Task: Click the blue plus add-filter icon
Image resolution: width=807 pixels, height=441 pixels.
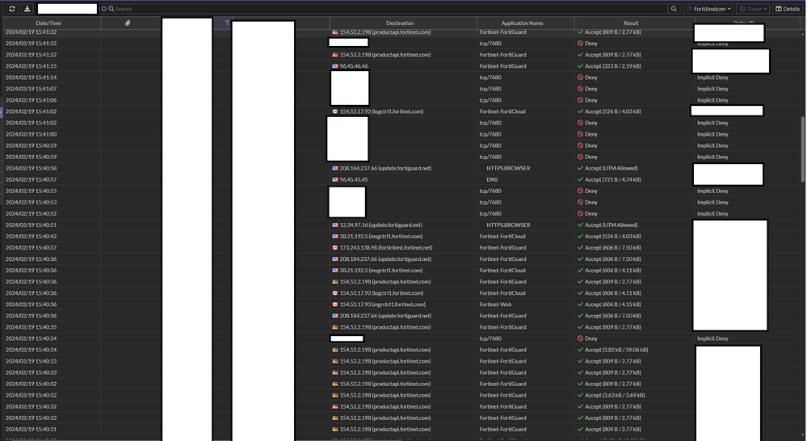Action: coord(104,9)
